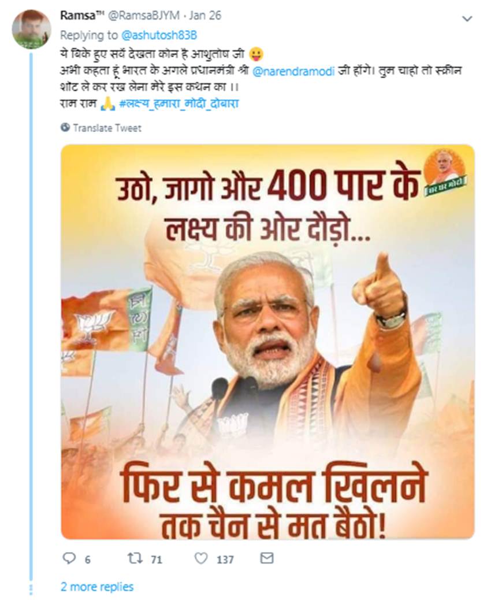Click the like count 137
Viewport: 491px width, 600px height.
pyautogui.click(x=225, y=559)
